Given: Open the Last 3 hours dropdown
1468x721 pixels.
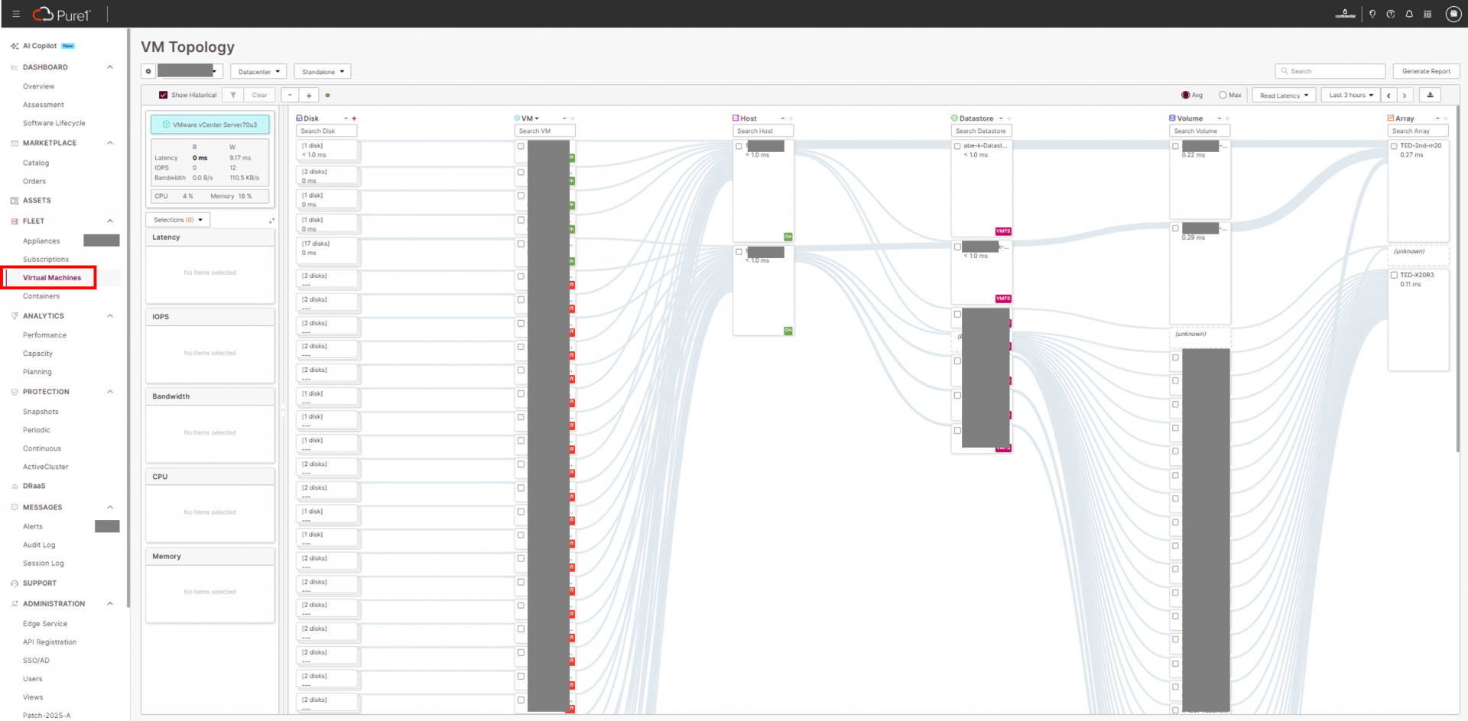Looking at the screenshot, I should tap(1350, 95).
